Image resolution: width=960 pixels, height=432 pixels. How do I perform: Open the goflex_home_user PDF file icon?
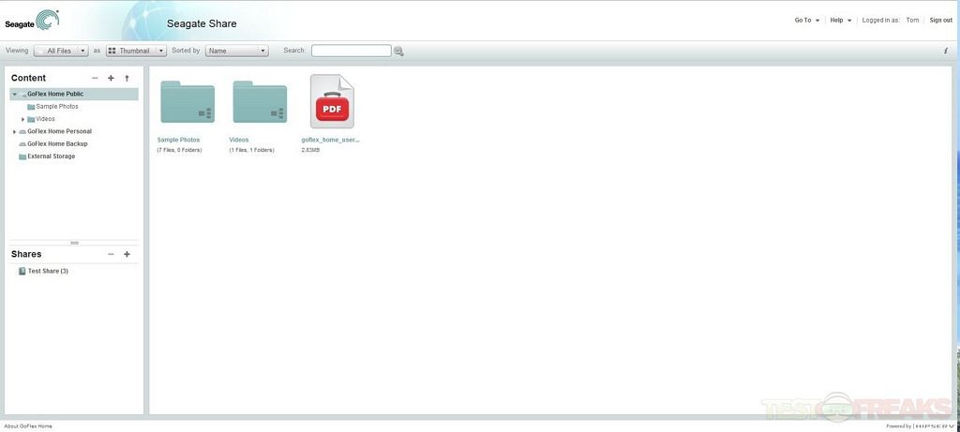coord(332,102)
